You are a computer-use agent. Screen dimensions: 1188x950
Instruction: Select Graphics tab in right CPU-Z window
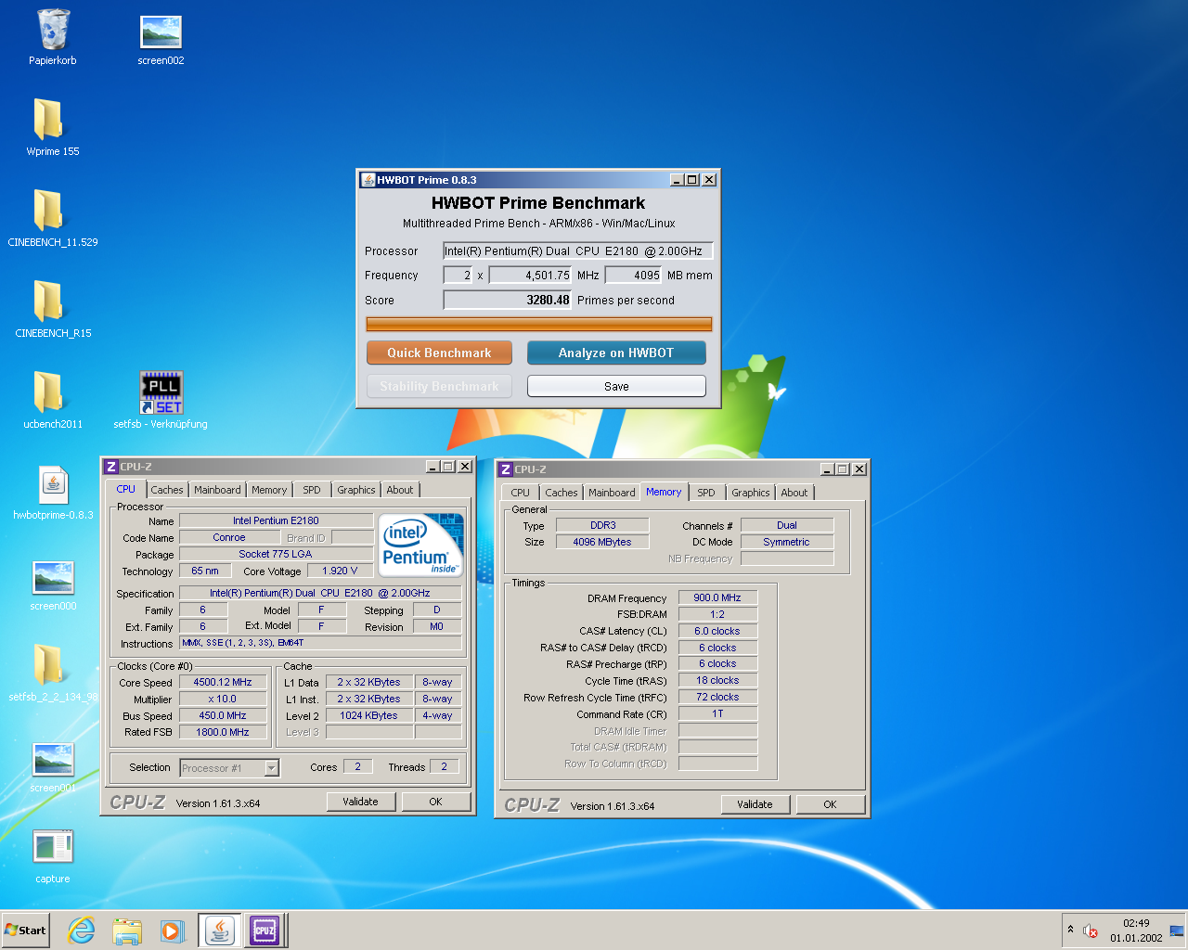[x=751, y=493]
